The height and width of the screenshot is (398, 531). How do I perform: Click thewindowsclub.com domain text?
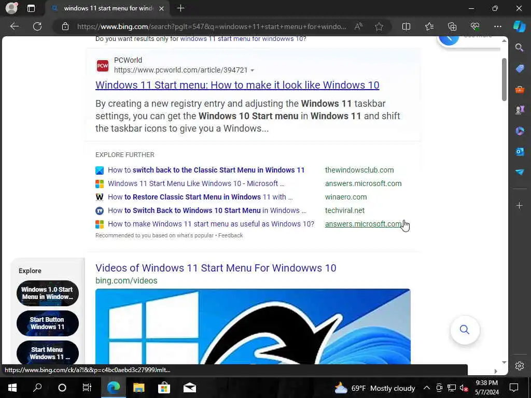click(x=359, y=170)
